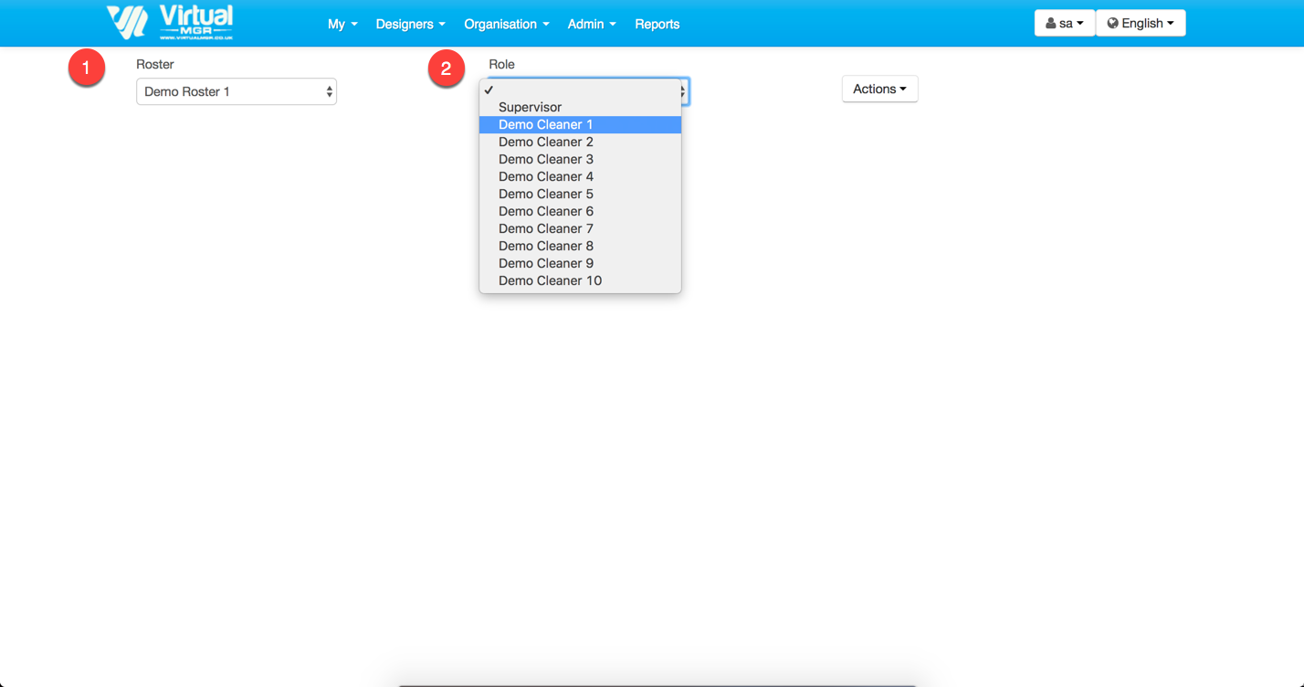Image resolution: width=1304 pixels, height=687 pixels.
Task: Select the Supervisor role option
Action: pyautogui.click(x=531, y=107)
